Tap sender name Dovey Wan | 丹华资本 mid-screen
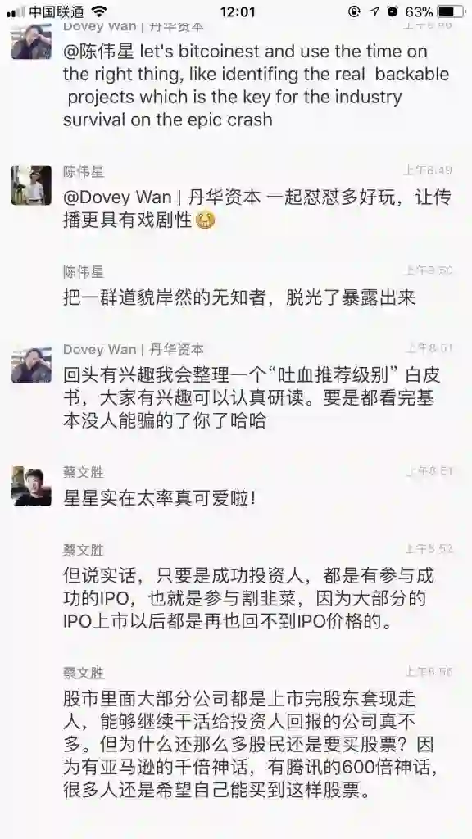This screenshot has height=839, width=472. [x=134, y=349]
